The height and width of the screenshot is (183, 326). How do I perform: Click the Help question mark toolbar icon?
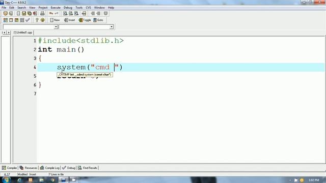(x=37, y=20)
